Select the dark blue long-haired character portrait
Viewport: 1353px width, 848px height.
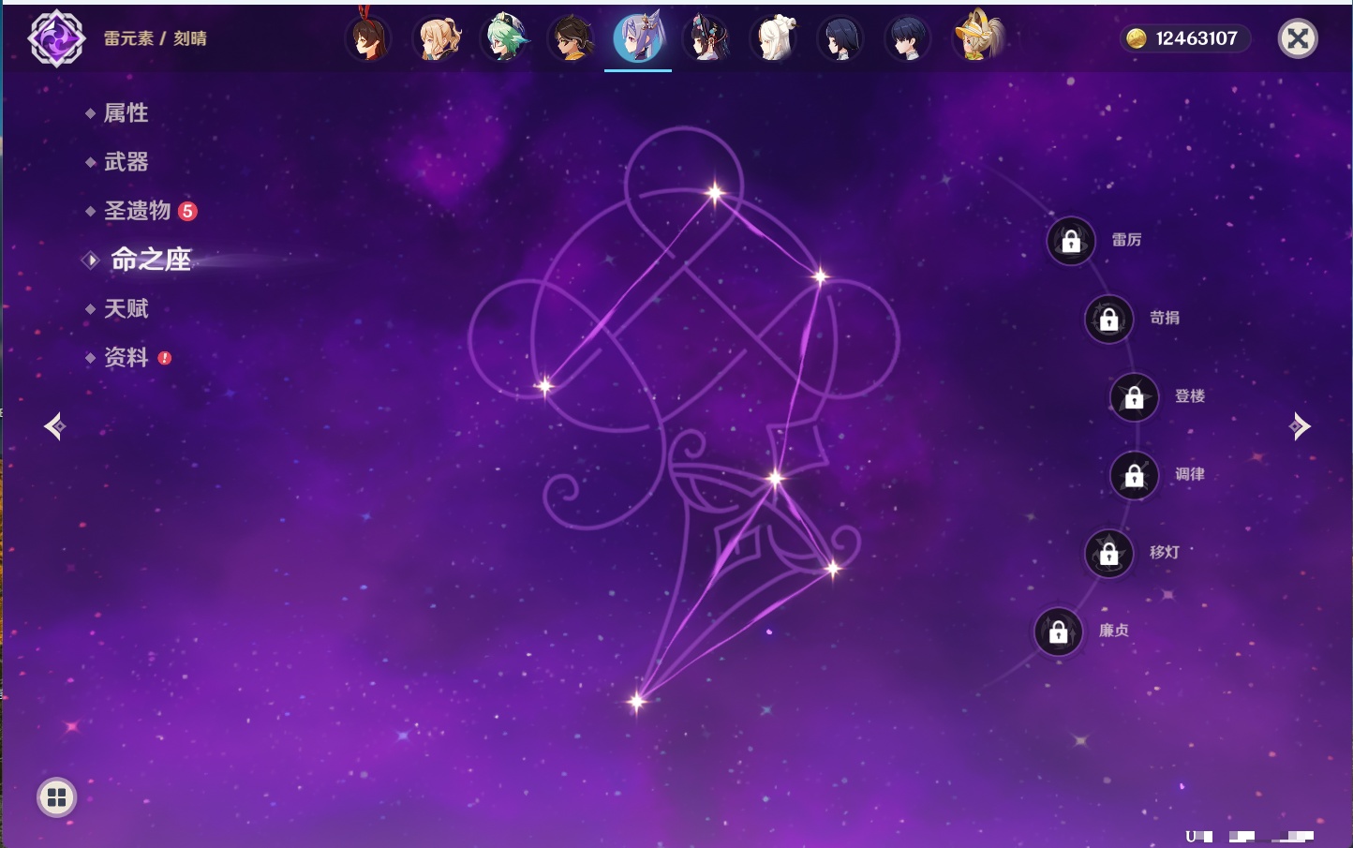pos(840,37)
